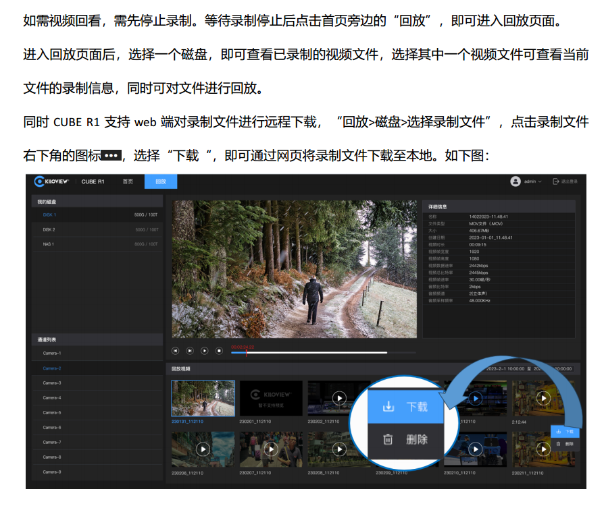Click the frame width value 1920
Screen dimensions: 604x508
click(x=474, y=252)
